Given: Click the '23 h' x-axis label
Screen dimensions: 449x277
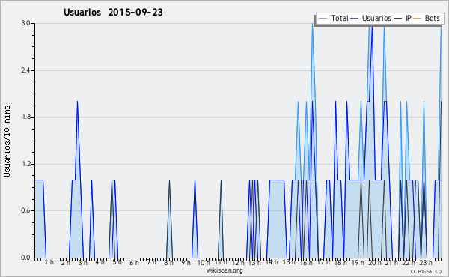Looking at the screenshot, I should tap(426, 263).
